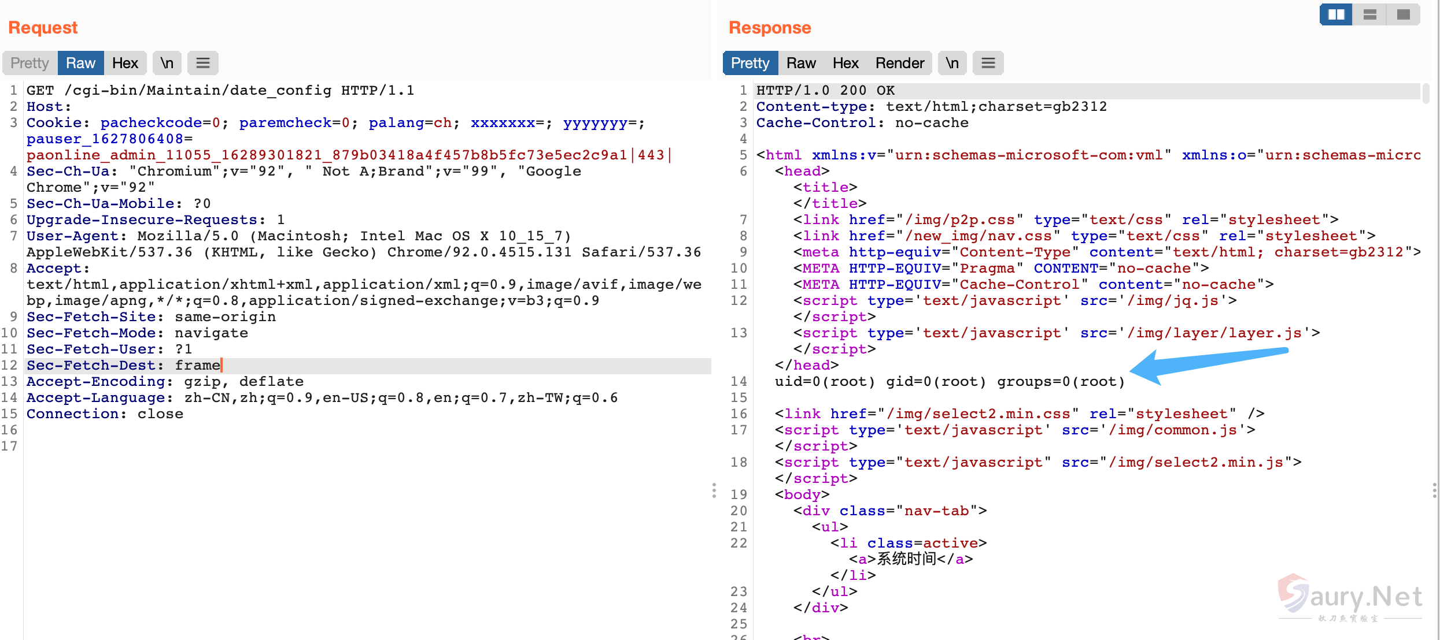Switch Request view to Pretty tab

coord(29,63)
